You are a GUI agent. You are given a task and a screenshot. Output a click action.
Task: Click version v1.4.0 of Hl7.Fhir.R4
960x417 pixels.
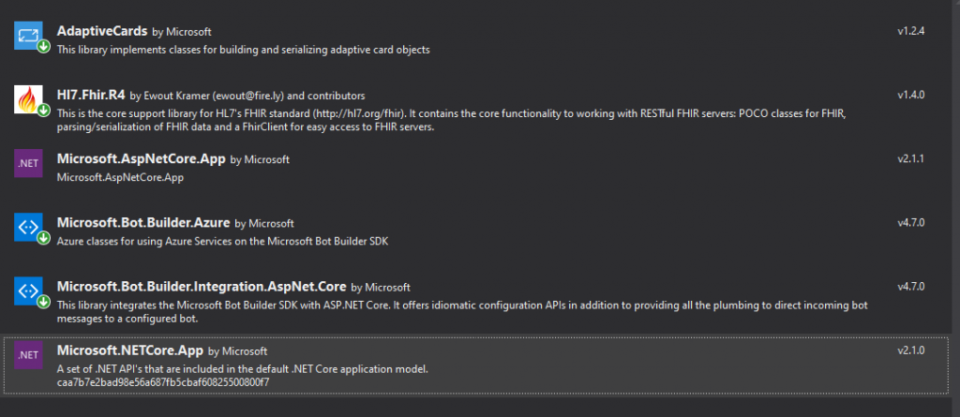(910, 95)
